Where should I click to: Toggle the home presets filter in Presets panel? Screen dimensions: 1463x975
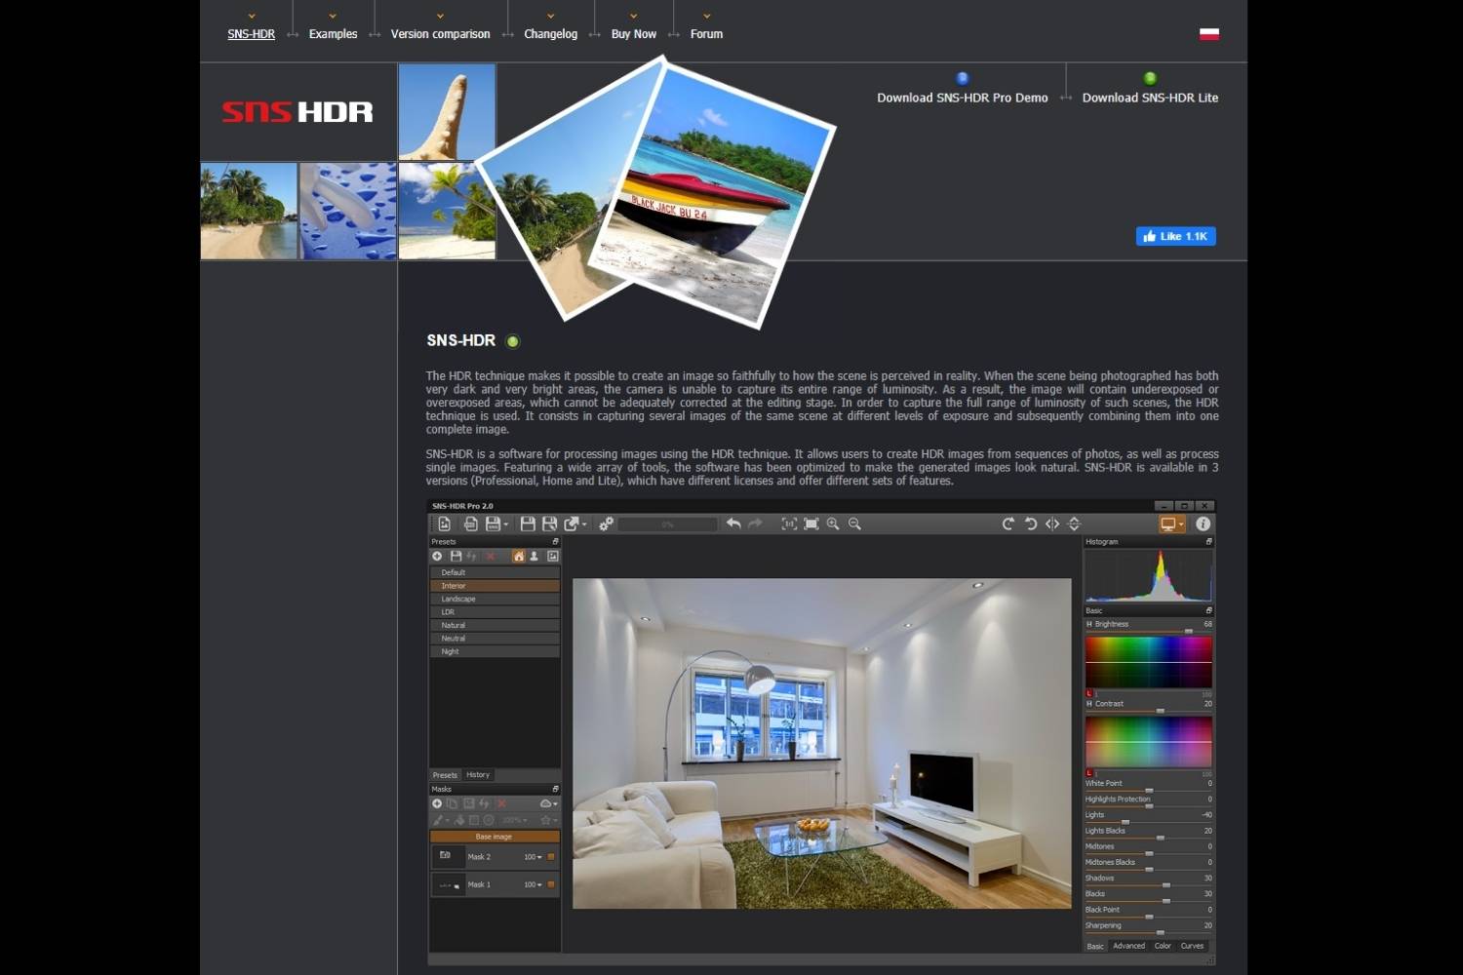pyautogui.click(x=518, y=556)
